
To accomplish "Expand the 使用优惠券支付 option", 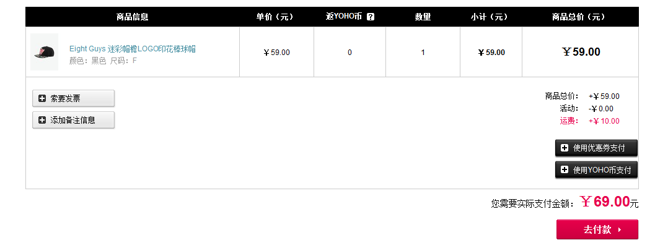I will pyautogui.click(x=596, y=148).
